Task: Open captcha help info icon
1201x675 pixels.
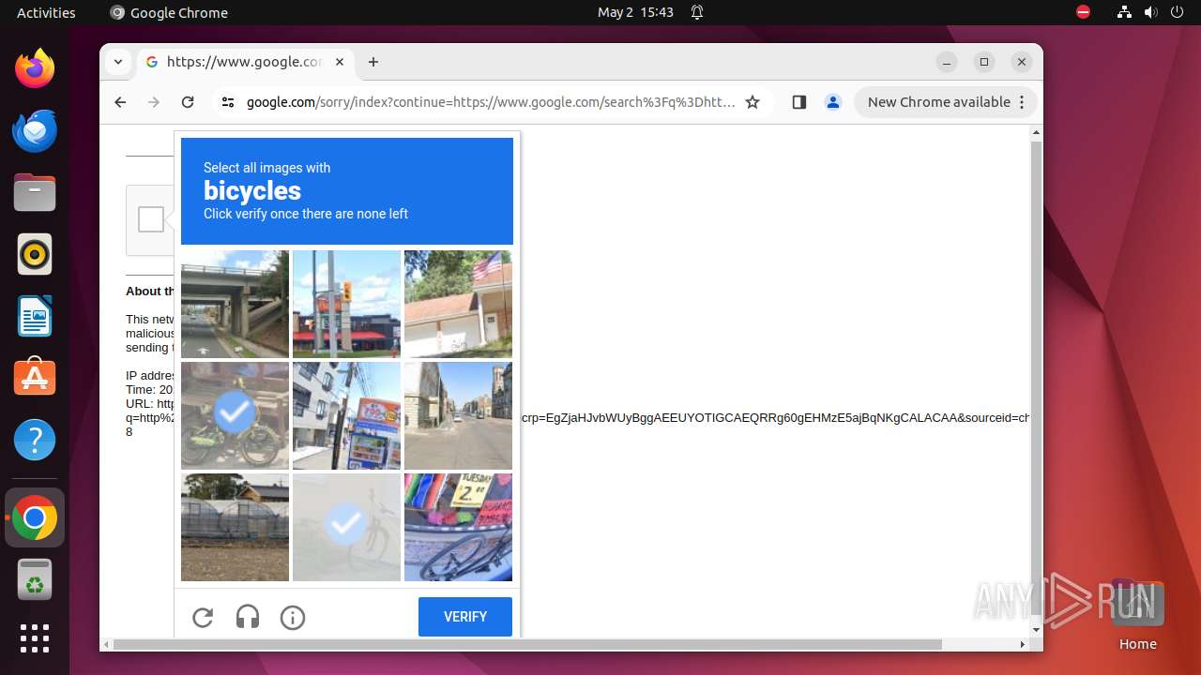Action: coord(293,617)
